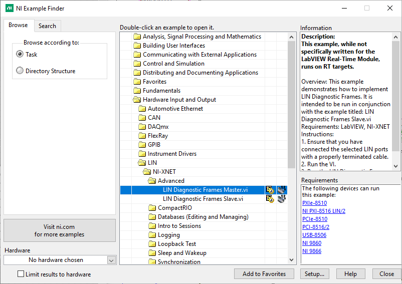Click folder icon beside Control and Simulation

point(137,64)
